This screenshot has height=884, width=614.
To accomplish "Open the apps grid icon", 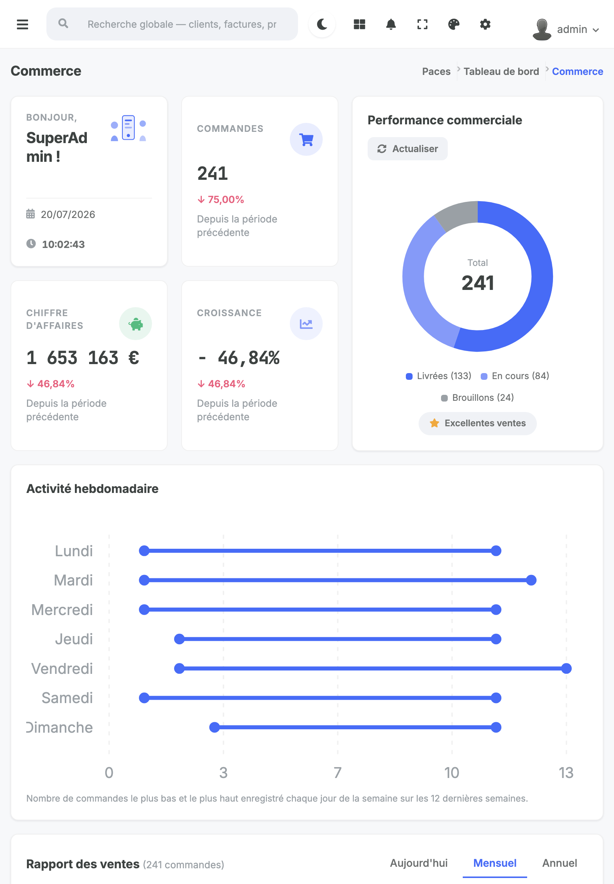I will [x=359, y=24].
